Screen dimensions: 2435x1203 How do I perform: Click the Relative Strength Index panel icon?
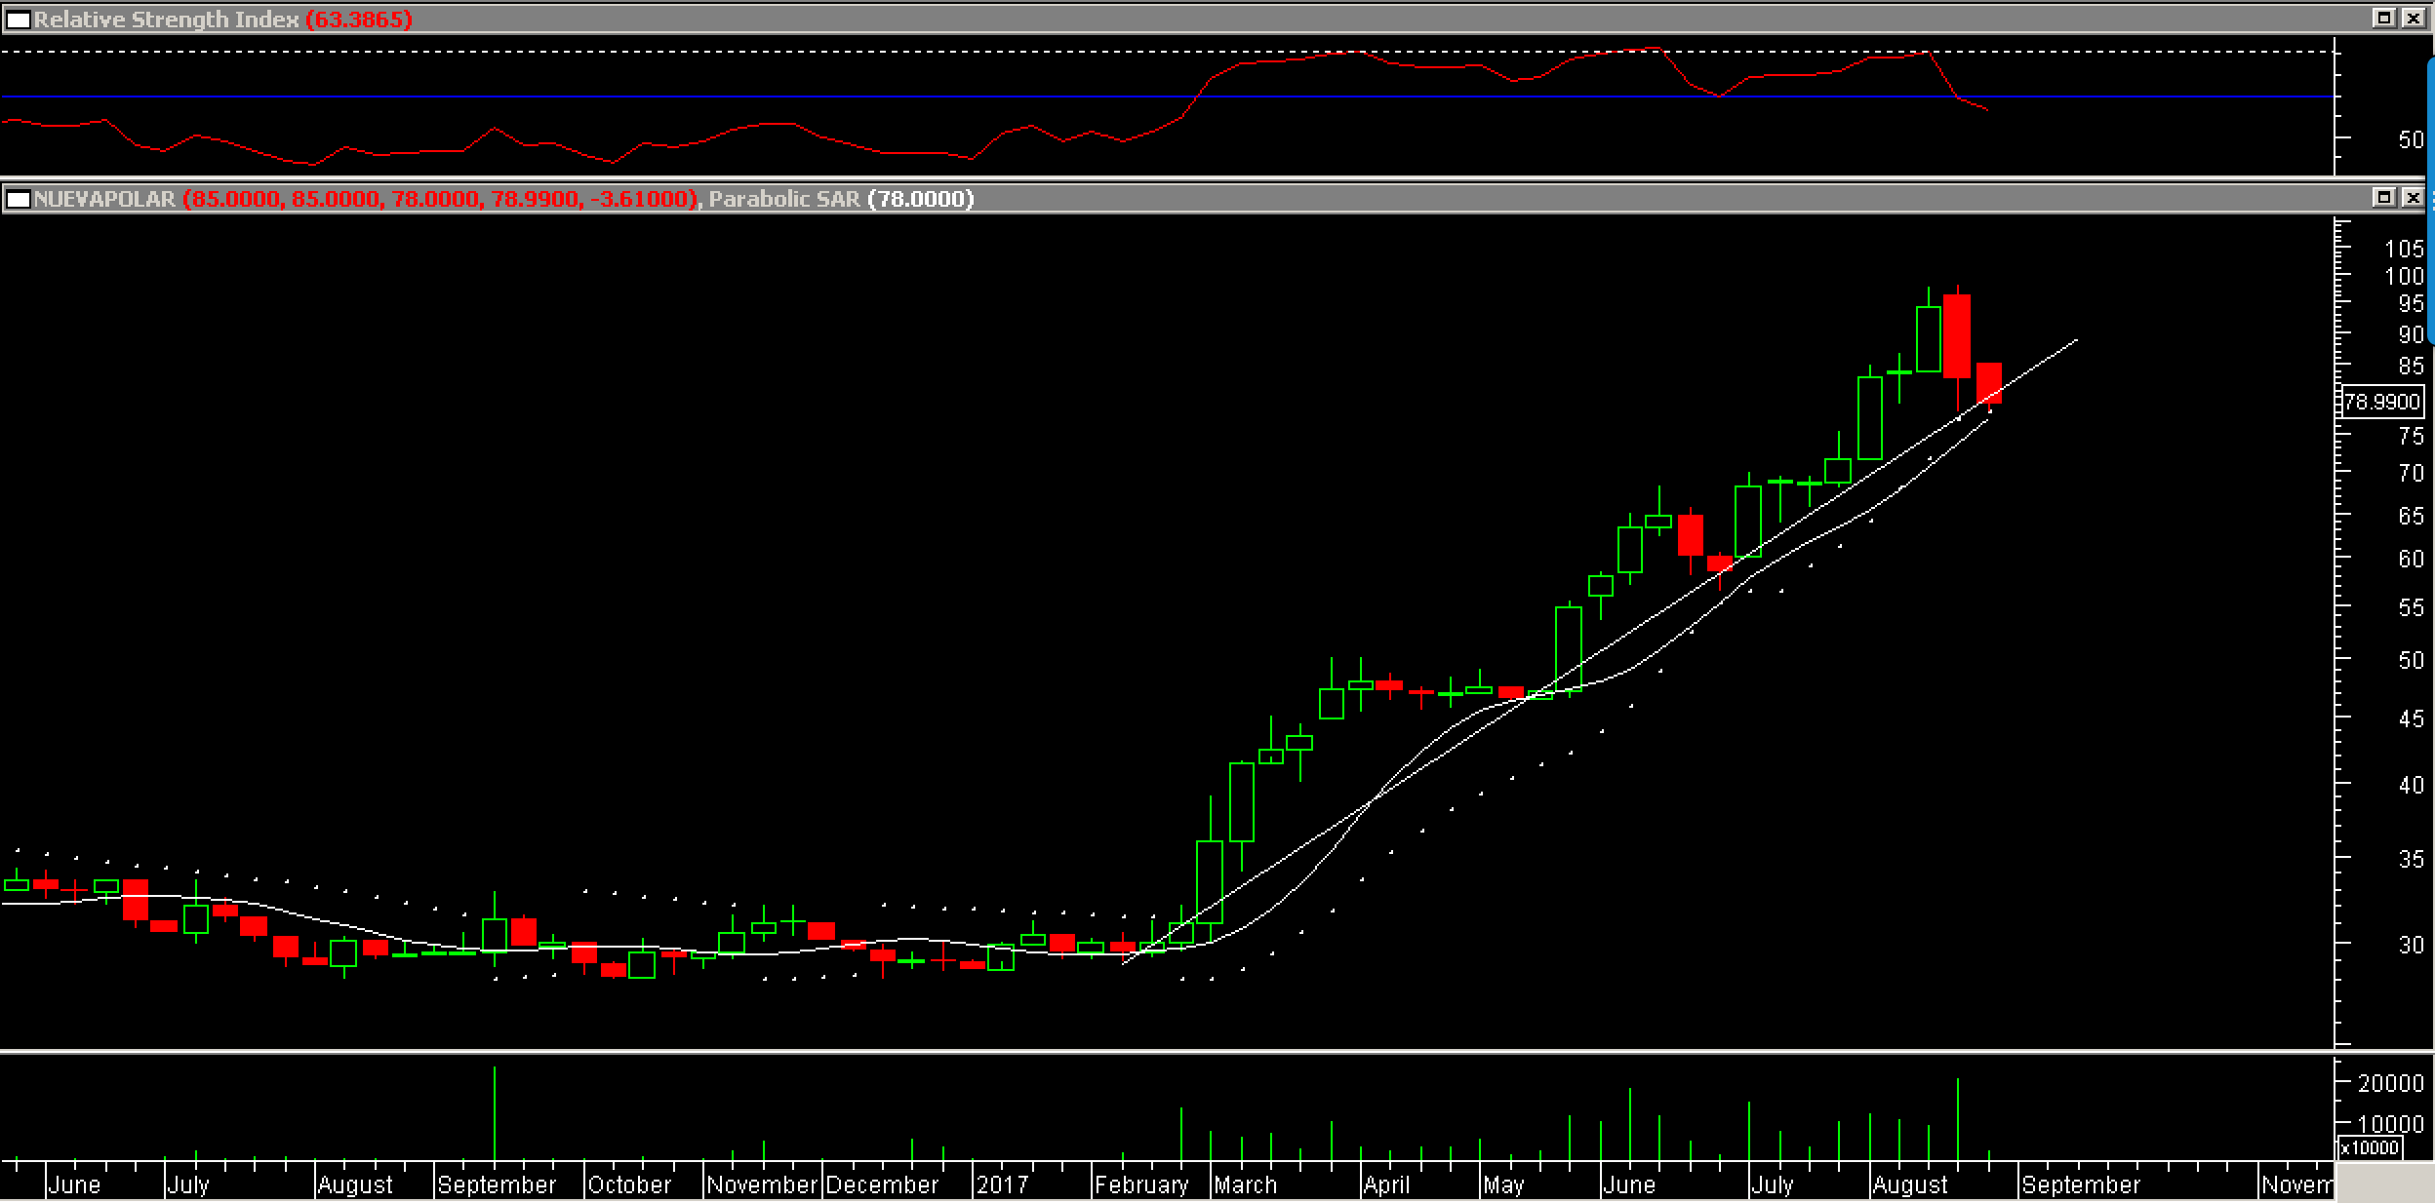point(18,19)
